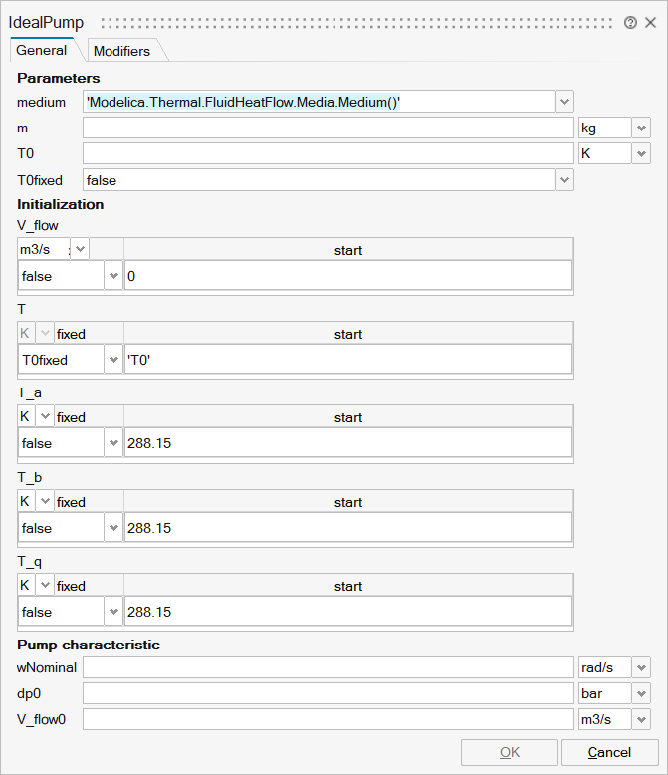
Task: Click the m parameter input field
Action: (x=328, y=128)
